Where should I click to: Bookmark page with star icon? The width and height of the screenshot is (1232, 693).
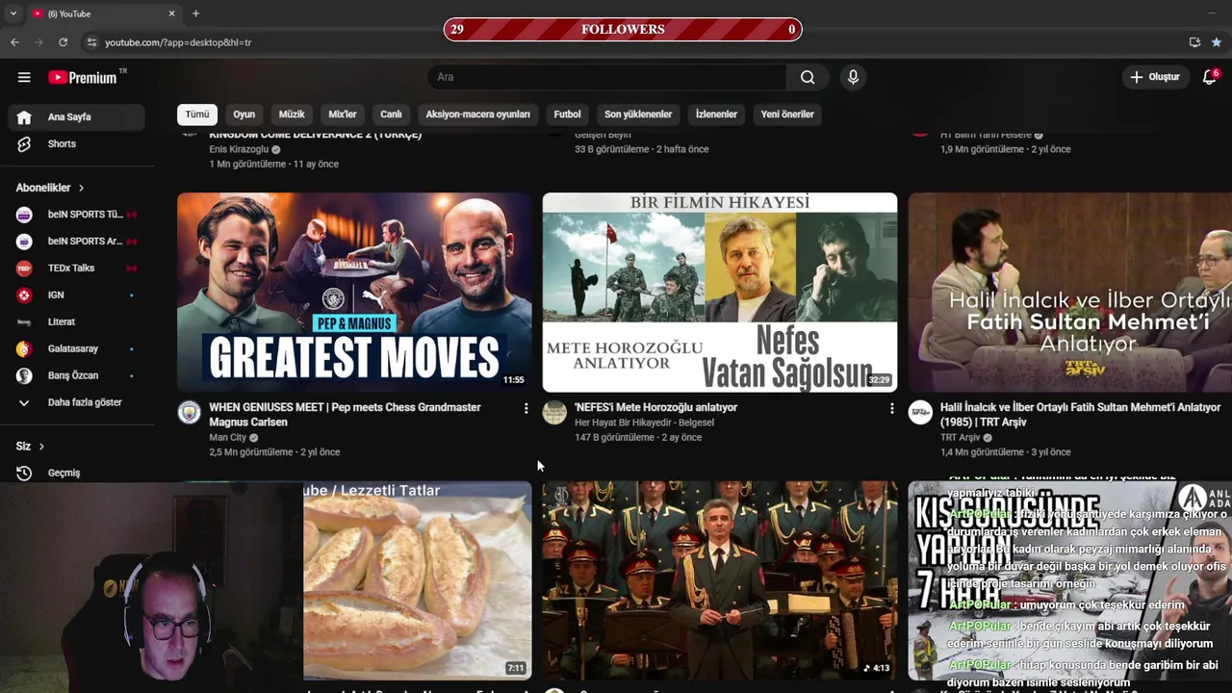(1217, 42)
